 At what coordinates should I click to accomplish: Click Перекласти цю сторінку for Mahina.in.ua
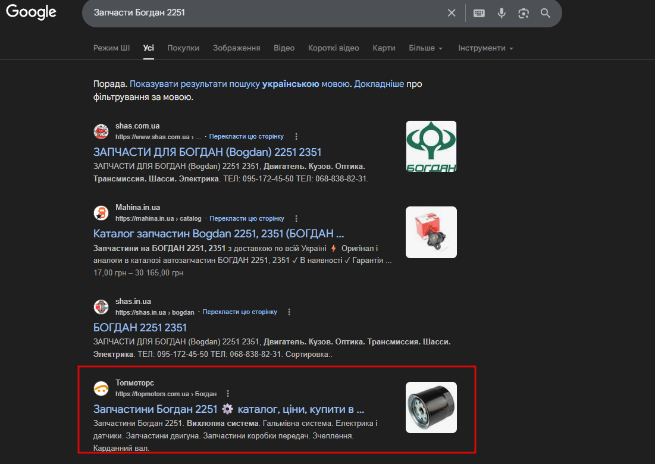247,218
